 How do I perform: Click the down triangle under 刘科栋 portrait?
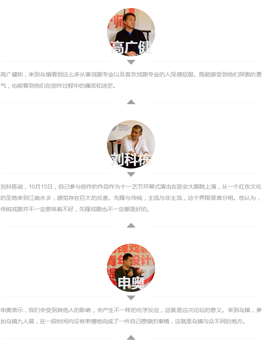pos(131,174)
